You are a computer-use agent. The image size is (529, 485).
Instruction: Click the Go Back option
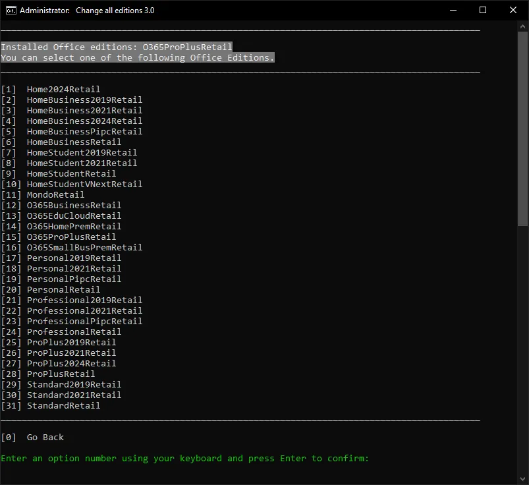tap(45, 438)
